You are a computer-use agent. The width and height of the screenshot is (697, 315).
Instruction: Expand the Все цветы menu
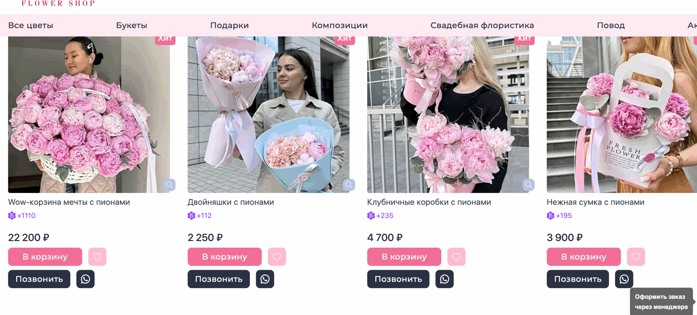coord(31,25)
